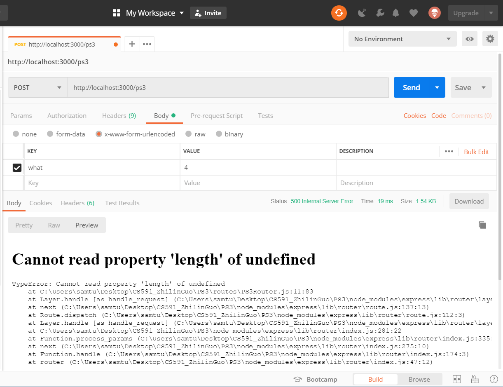This screenshot has height=387, width=503.
Task: Open the Postman Console icon
Action: click(475, 379)
